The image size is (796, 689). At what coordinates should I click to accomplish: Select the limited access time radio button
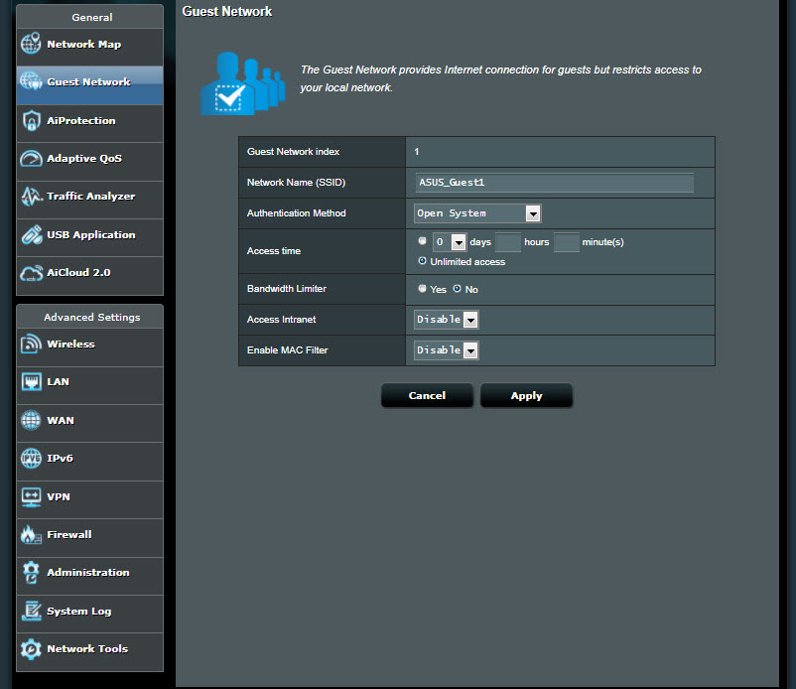[x=422, y=240]
